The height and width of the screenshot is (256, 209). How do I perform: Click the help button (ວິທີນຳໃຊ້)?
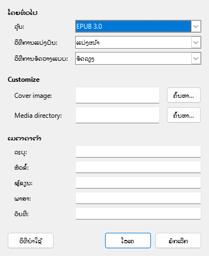click(30, 241)
